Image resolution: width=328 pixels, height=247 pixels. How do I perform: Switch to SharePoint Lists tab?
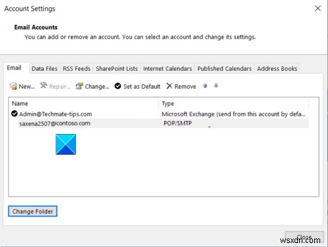pyautogui.click(x=117, y=68)
